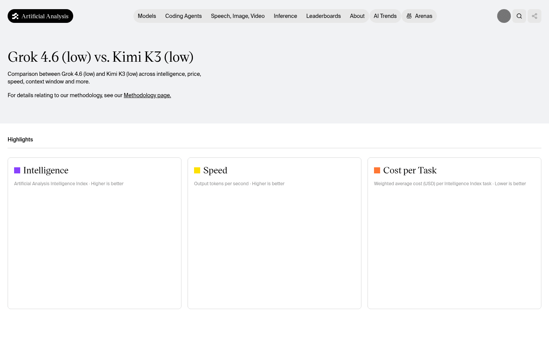Click the Grok 4.6 vs. Kimi K3 title
This screenshot has height=343, width=549.
pyautogui.click(x=101, y=57)
